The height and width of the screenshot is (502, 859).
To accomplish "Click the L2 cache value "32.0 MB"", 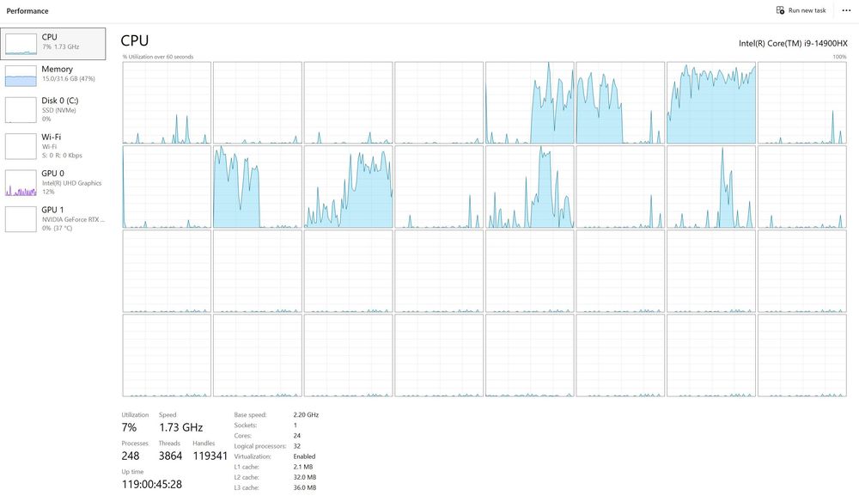I will tap(305, 477).
